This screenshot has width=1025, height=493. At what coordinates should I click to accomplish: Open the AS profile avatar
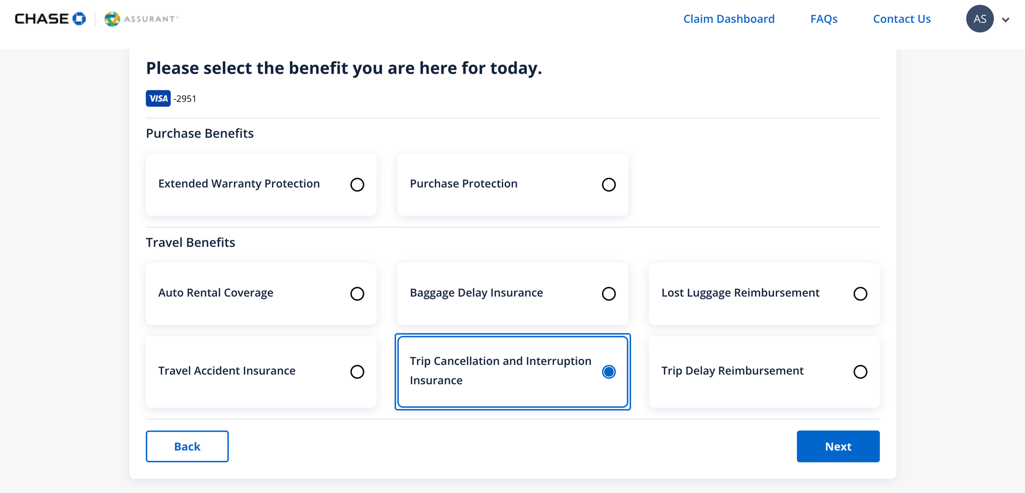pos(980,18)
